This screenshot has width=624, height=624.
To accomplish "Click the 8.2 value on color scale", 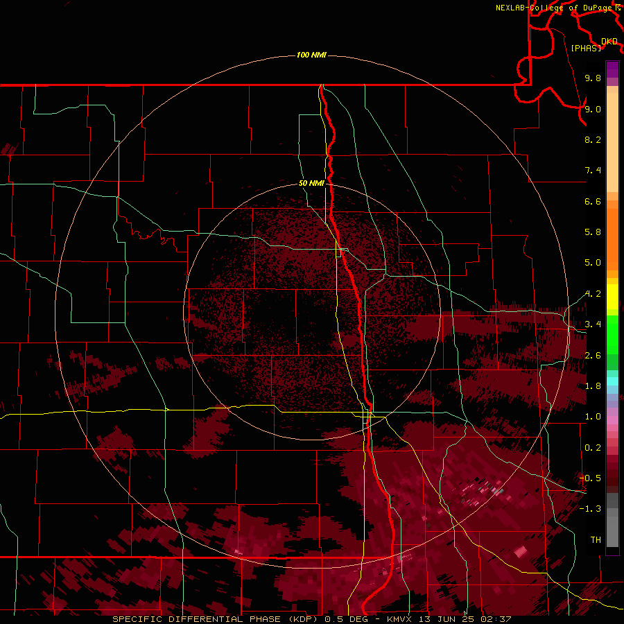I will 593,139.
